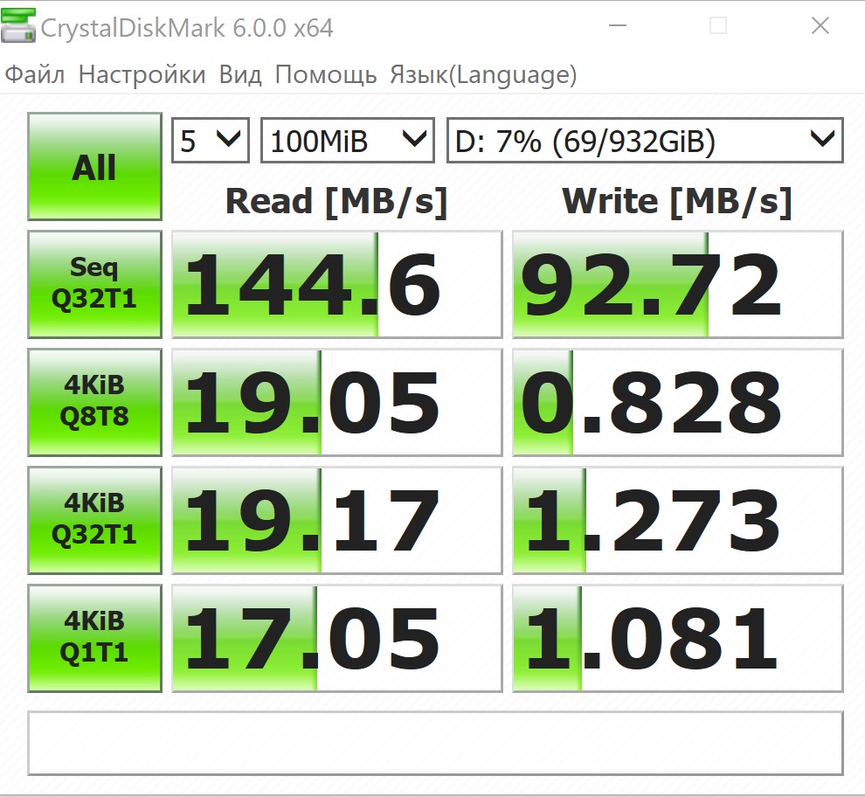Open the drive selector showing D: 7%
This screenshot has height=797, width=865.
(x=645, y=140)
